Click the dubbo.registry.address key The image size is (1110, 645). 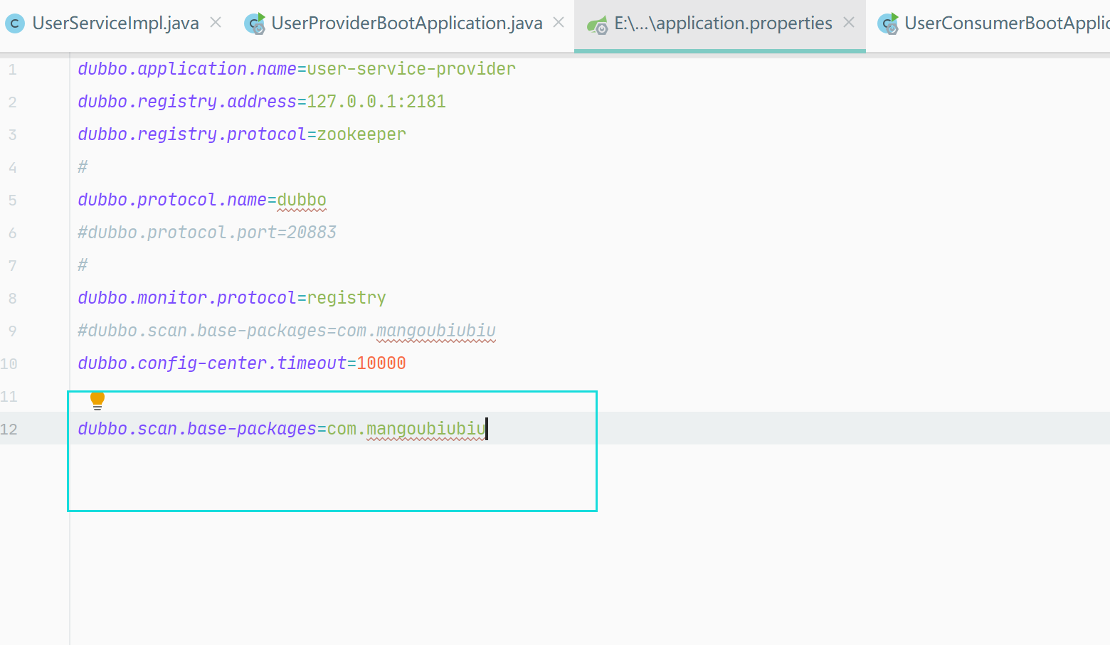(187, 102)
